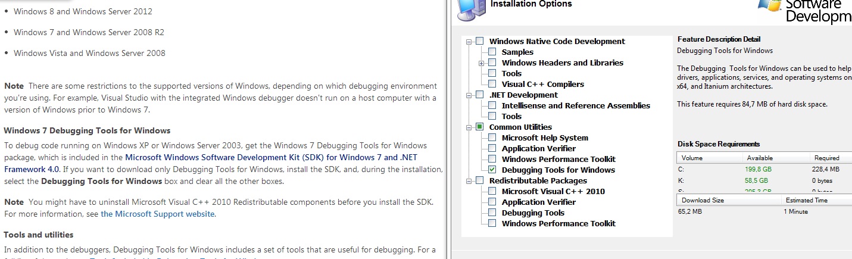The height and width of the screenshot is (259, 852).
Task: Tick the Redistributable Packages checkbox
Action: [x=479, y=180]
